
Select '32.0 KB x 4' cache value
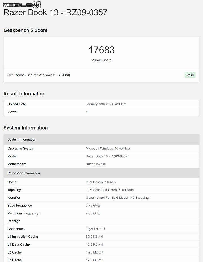pos(94,237)
